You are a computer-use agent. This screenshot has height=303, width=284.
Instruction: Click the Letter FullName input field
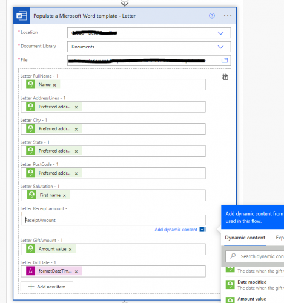[x=113, y=84]
